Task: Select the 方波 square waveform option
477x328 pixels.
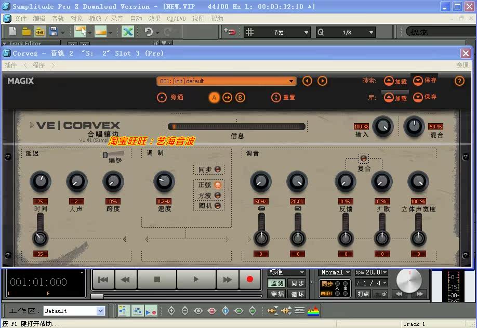Action: pos(218,195)
